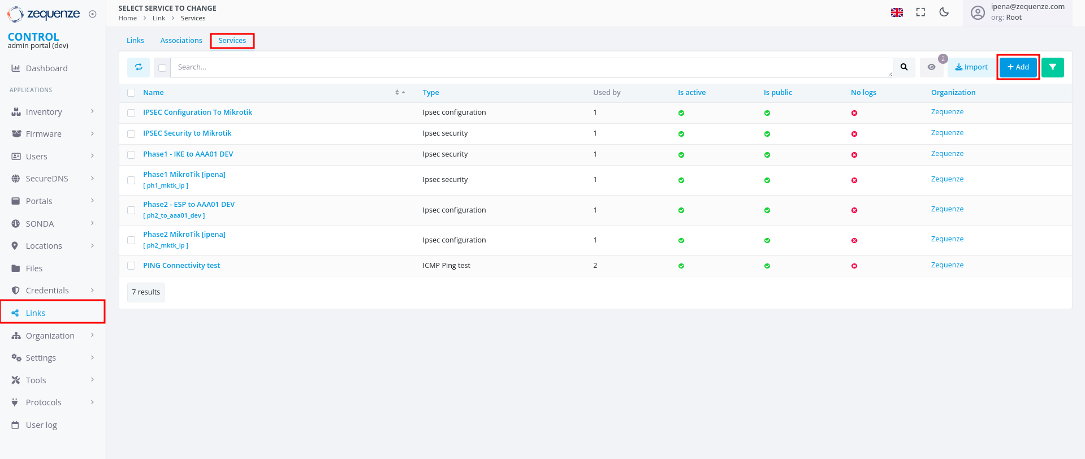Screen dimensions: 1085x459
Task: Click the magnifier search icon
Action: tap(904, 67)
